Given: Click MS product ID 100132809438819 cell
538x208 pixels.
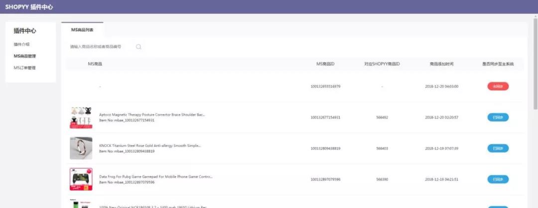Looking at the screenshot, I should point(325,148).
